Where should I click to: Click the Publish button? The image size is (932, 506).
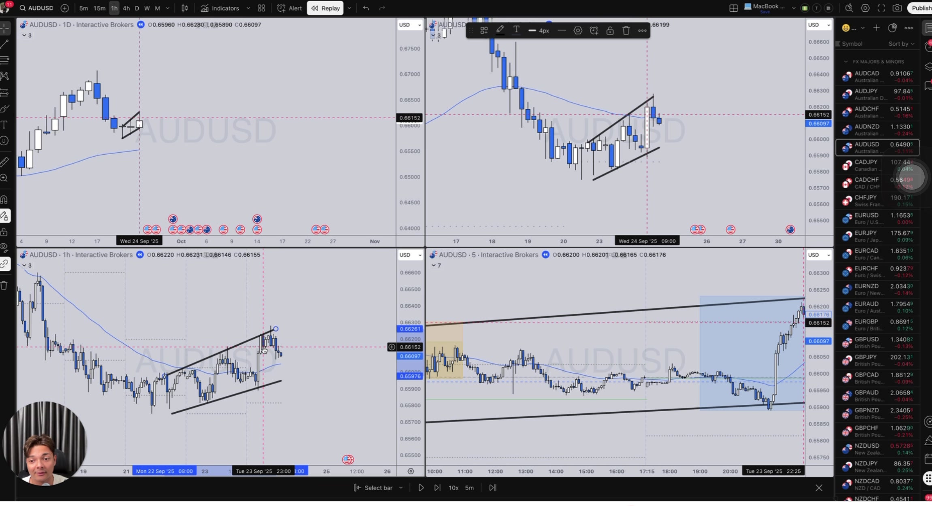tap(921, 8)
